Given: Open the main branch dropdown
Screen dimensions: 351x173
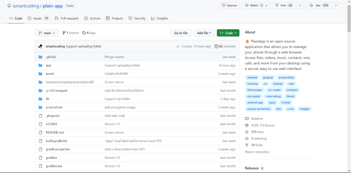Looking at the screenshot, I should tap(46, 33).
